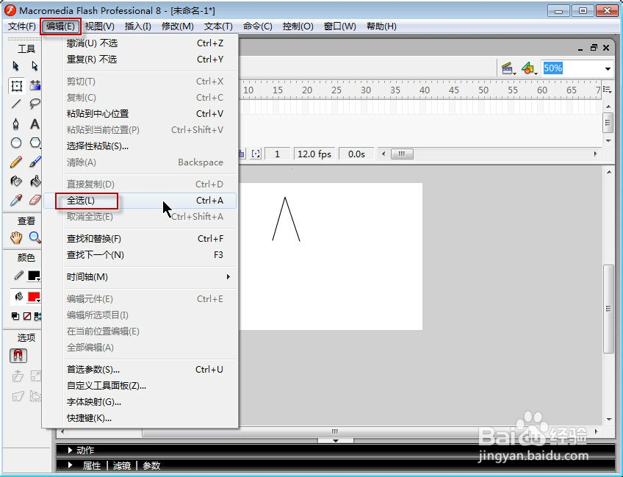The image size is (623, 477).
Task: Open the 窗口(W) menu
Action: 339,26
